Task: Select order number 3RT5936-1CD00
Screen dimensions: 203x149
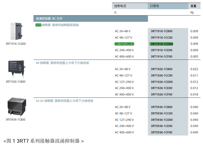Action: click(x=161, y=120)
